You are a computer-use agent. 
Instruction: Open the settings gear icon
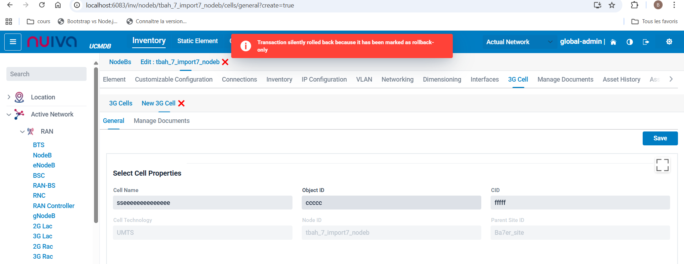pyautogui.click(x=669, y=42)
